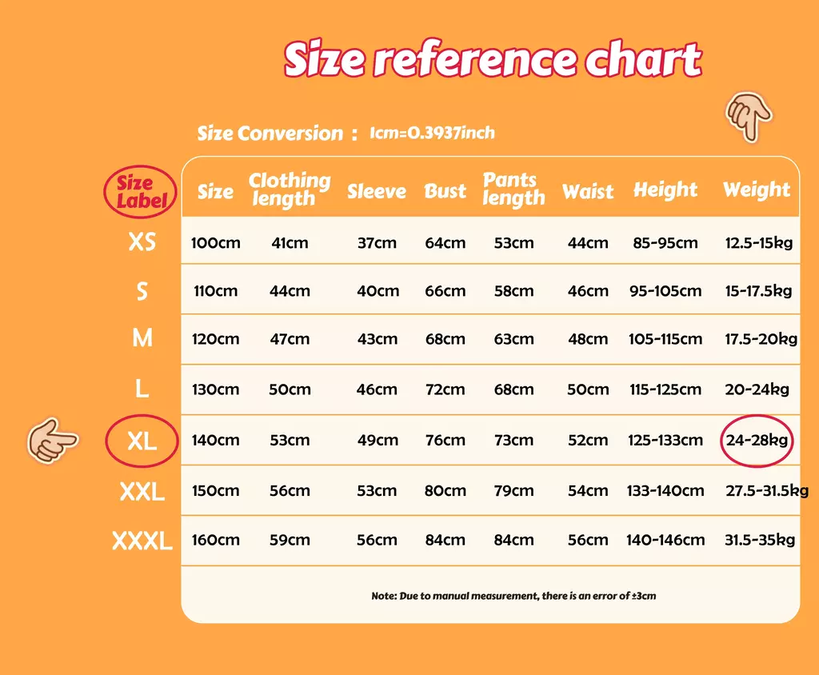Click the 85-95cm height cell

pyautogui.click(x=665, y=242)
